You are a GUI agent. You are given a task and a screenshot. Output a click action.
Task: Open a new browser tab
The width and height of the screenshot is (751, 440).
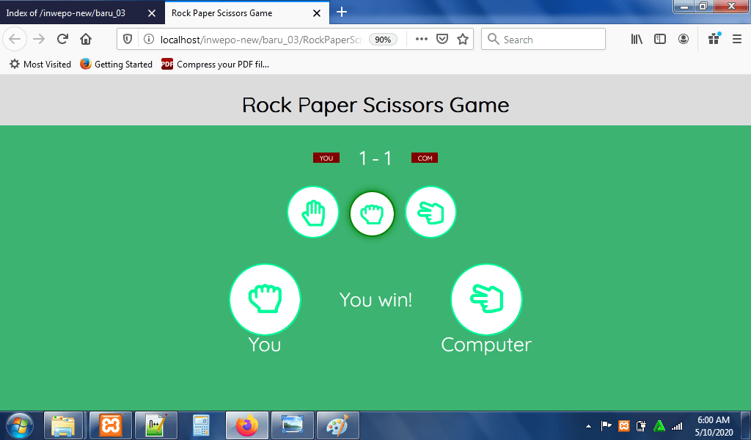(x=342, y=12)
